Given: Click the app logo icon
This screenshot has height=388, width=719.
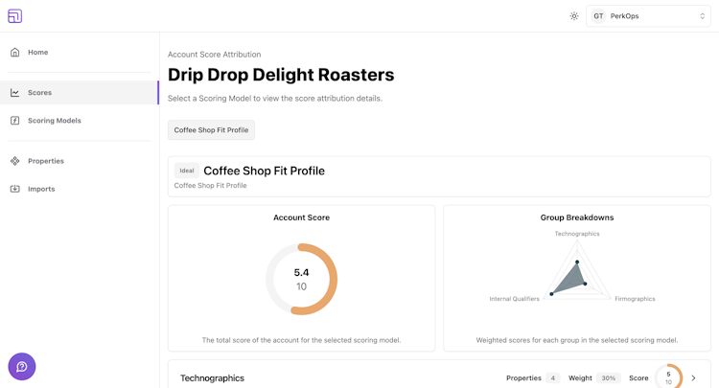Looking at the screenshot, I should pos(14,15).
